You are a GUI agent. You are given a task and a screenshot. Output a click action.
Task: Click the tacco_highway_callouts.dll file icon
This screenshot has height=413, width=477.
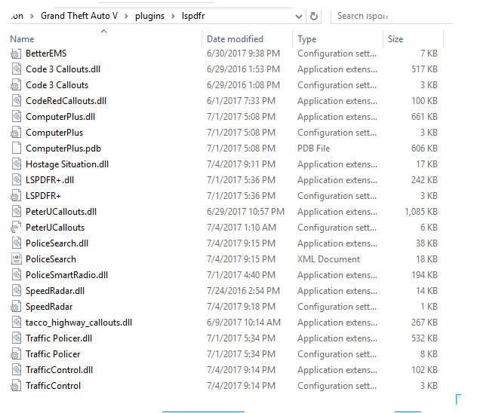click(17, 323)
